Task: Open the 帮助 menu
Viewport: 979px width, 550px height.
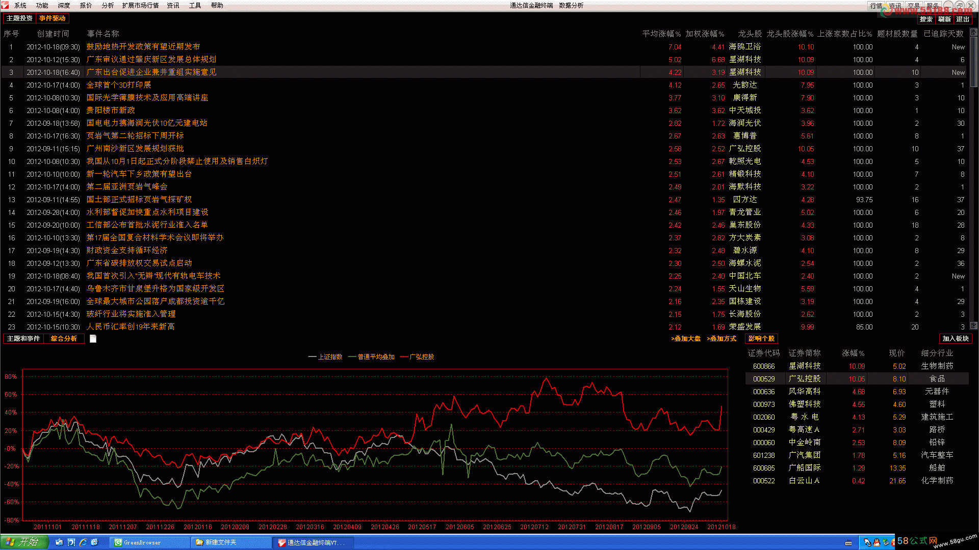Action: (x=217, y=6)
